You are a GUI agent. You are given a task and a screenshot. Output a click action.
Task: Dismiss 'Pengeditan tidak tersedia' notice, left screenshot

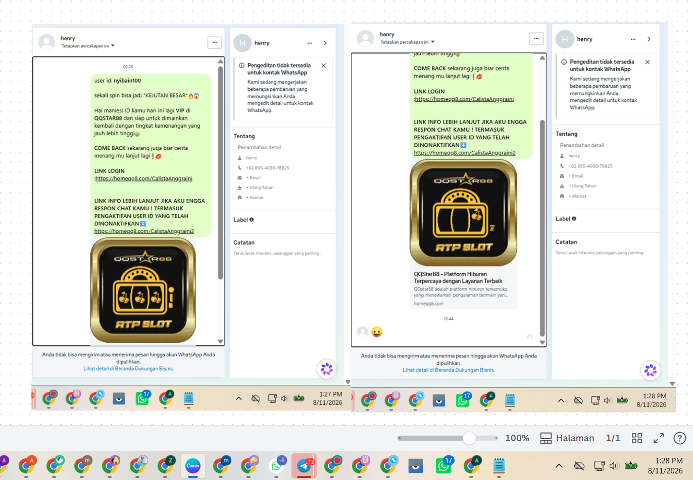click(324, 66)
